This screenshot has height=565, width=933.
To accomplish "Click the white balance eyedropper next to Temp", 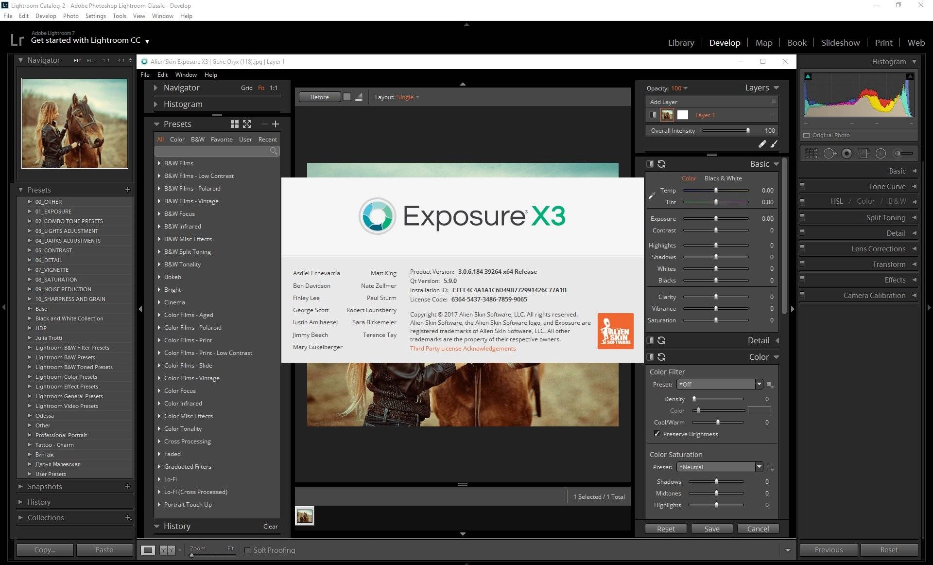I will [652, 195].
